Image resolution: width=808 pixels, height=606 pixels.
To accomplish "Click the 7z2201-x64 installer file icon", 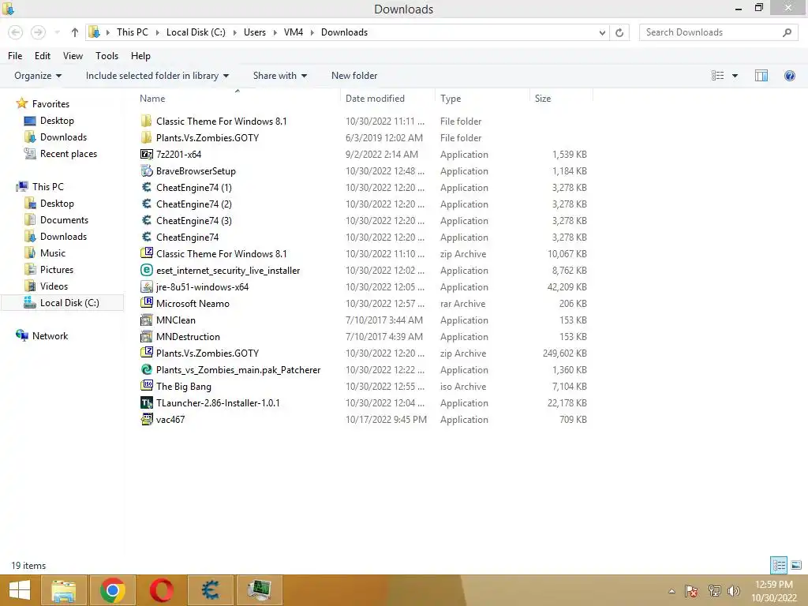I will [x=146, y=154].
